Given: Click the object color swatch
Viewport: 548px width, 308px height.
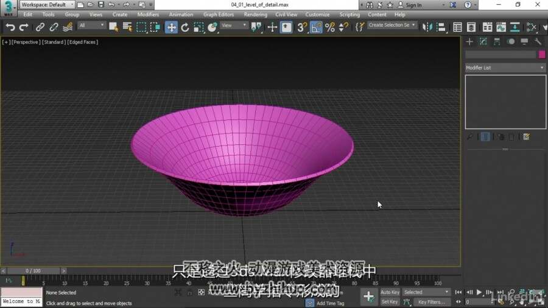Looking at the screenshot, I should click(x=542, y=54).
